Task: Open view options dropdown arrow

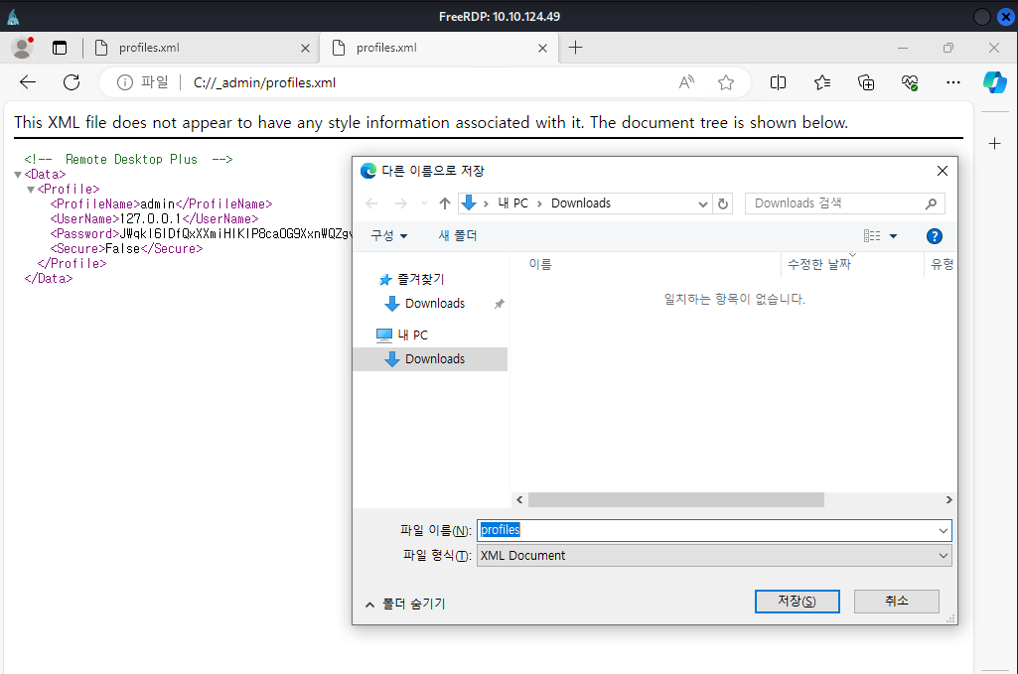Action: click(x=893, y=236)
